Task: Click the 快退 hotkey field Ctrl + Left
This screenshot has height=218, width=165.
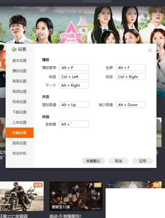Action: (x=74, y=77)
